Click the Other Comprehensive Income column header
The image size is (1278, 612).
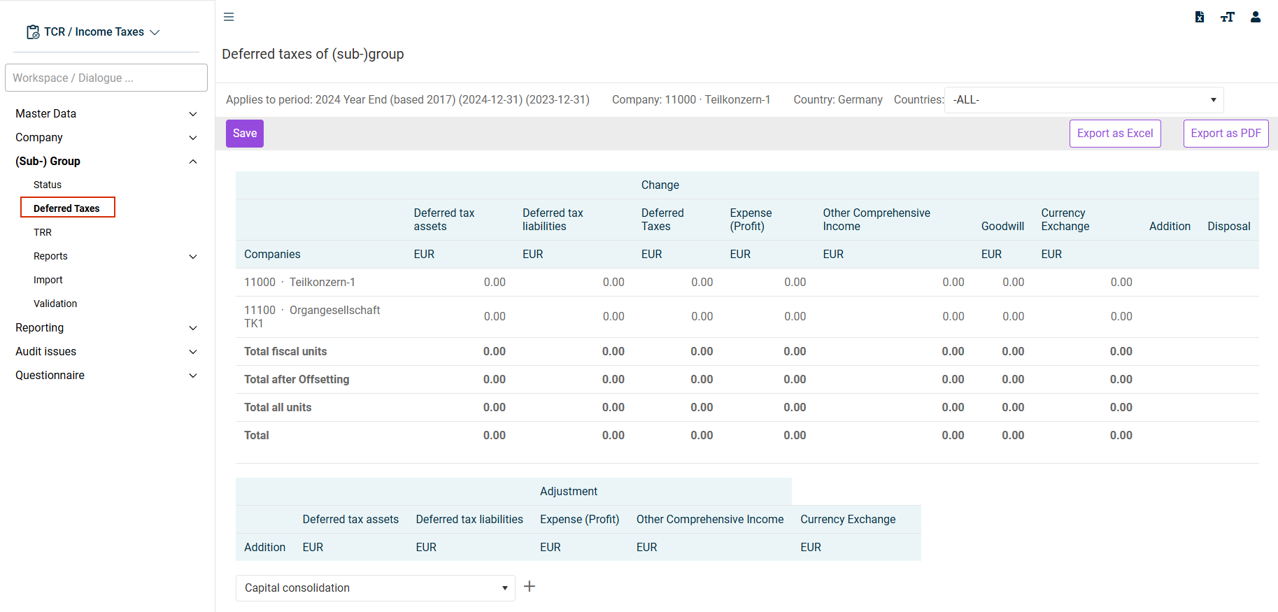[x=876, y=220]
